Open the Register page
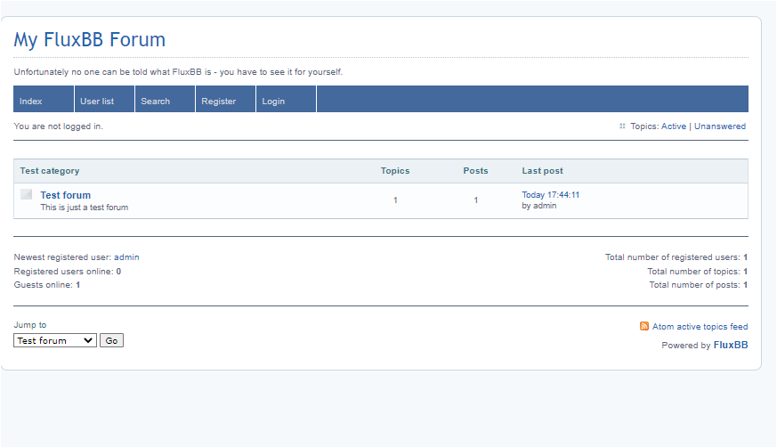This screenshot has width=777, height=448. click(x=225, y=101)
